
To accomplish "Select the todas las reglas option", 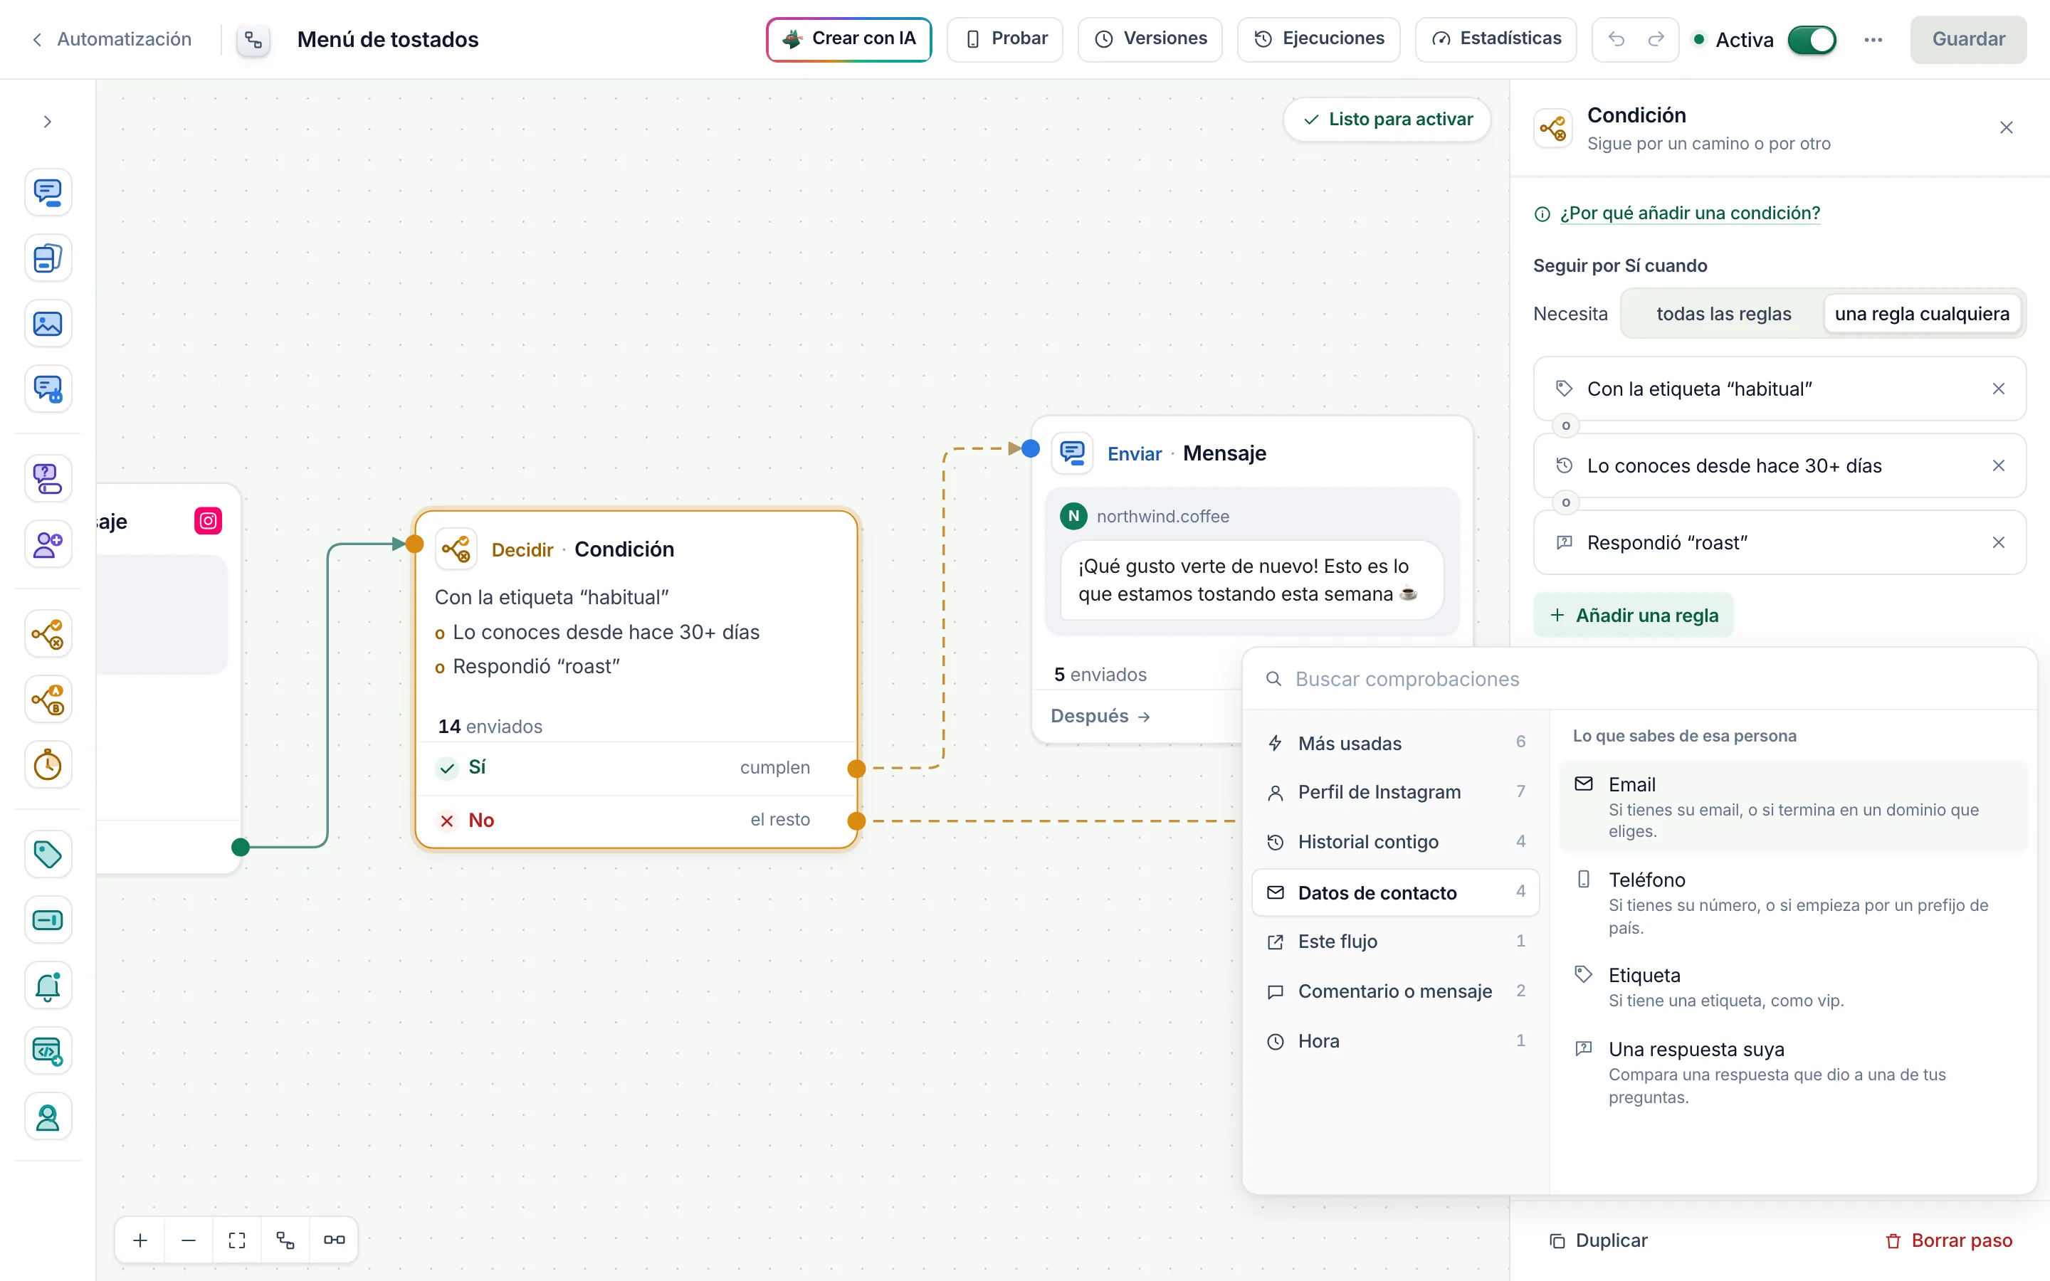I will pyautogui.click(x=1723, y=313).
